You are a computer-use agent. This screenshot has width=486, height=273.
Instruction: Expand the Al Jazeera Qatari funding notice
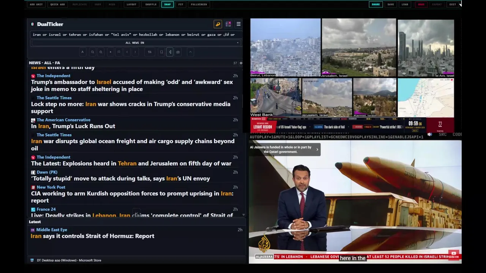[285, 149]
